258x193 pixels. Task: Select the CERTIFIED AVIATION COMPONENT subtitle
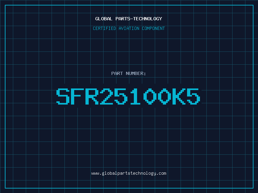[x=129, y=28]
